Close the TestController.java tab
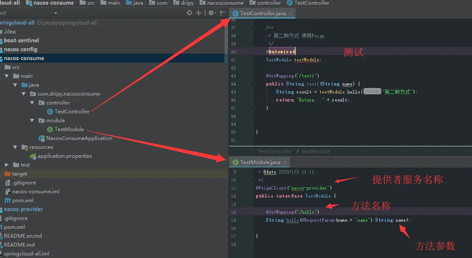This screenshot has width=472, height=258. (x=291, y=13)
